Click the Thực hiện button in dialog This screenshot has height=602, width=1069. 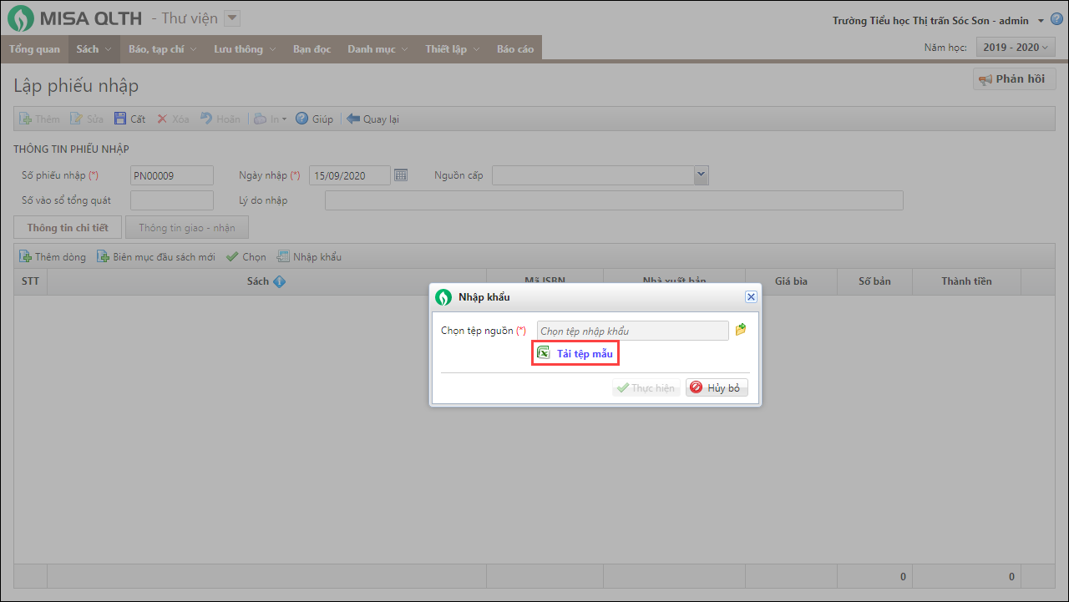click(x=646, y=388)
